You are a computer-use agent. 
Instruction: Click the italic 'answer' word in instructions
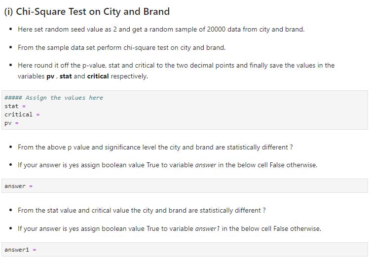(x=205, y=165)
